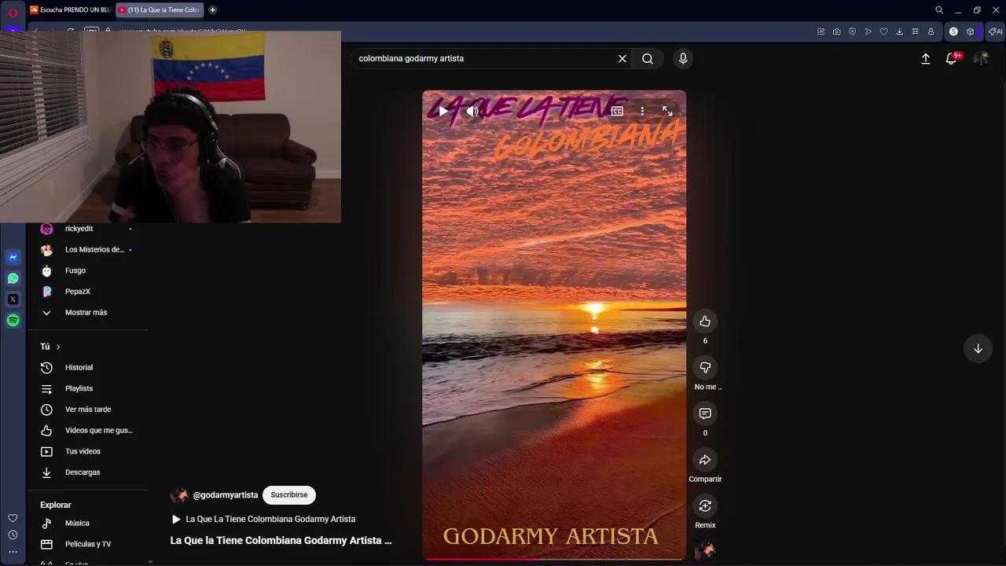The image size is (1006, 566).
Task: Remix this short
Action: (x=705, y=505)
